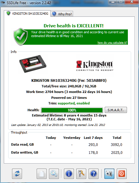Open help with the question mark button
139x183 pixels.
[94, 174]
